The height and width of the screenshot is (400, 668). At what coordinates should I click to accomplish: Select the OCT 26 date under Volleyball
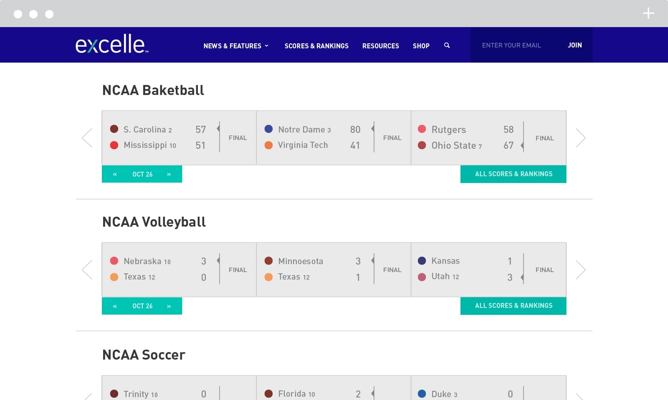pos(142,306)
